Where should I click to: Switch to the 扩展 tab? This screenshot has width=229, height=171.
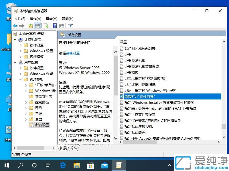pyautogui.click(x=63, y=148)
